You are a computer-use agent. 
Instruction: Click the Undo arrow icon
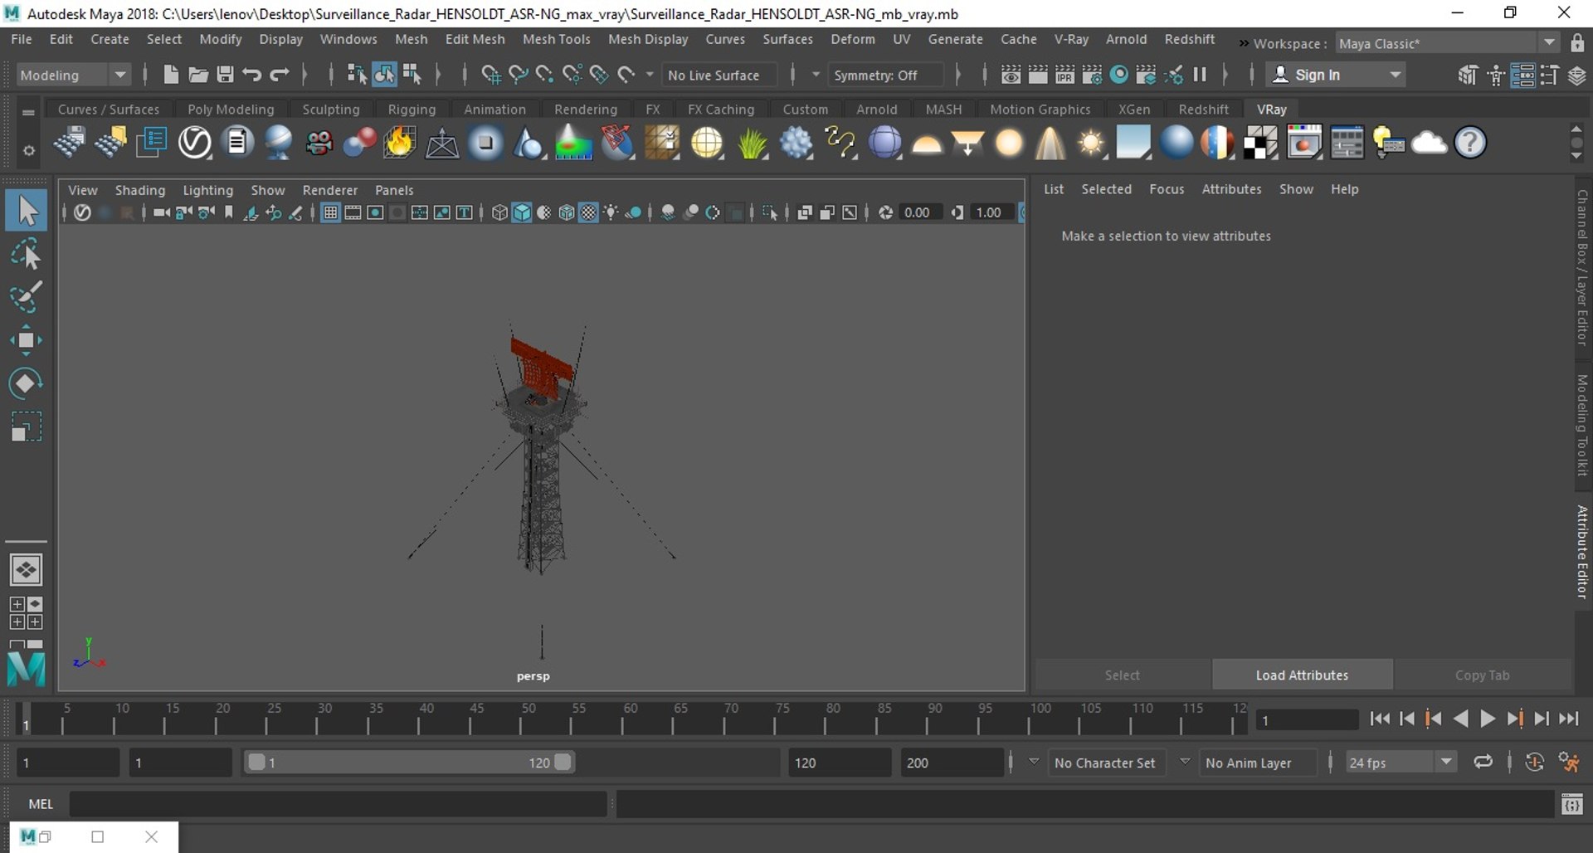tap(252, 75)
